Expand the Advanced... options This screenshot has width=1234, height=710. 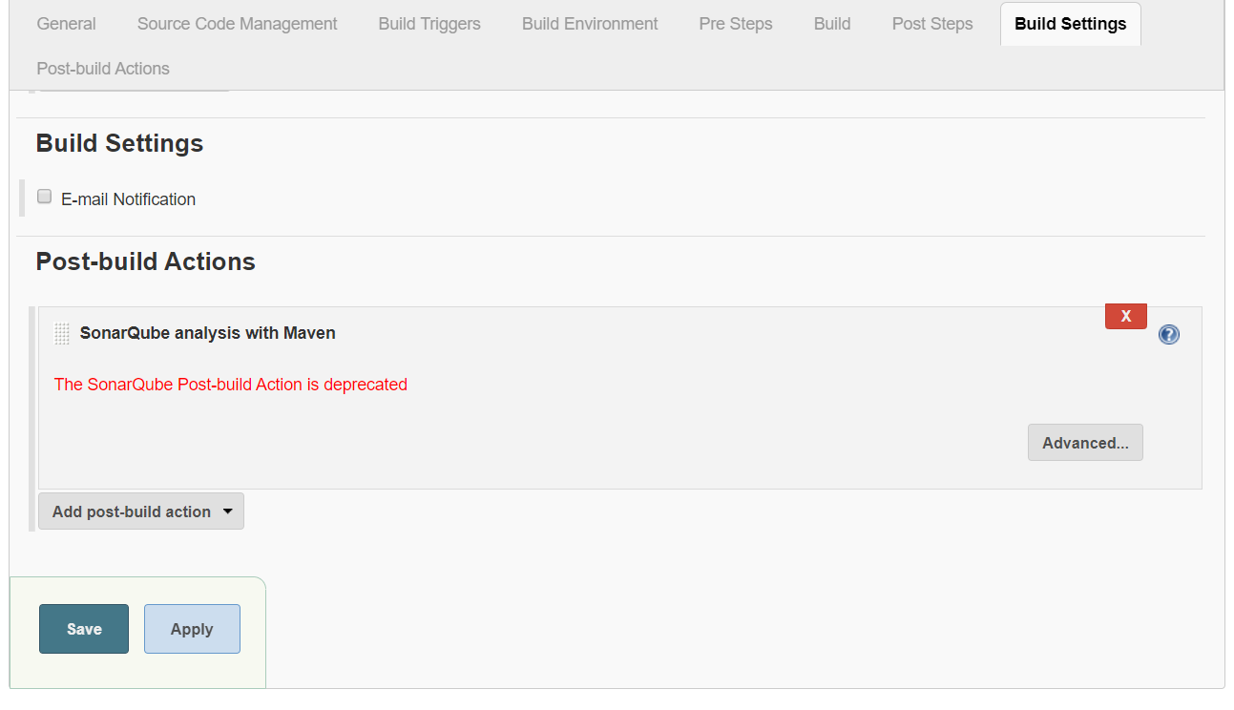(1085, 443)
